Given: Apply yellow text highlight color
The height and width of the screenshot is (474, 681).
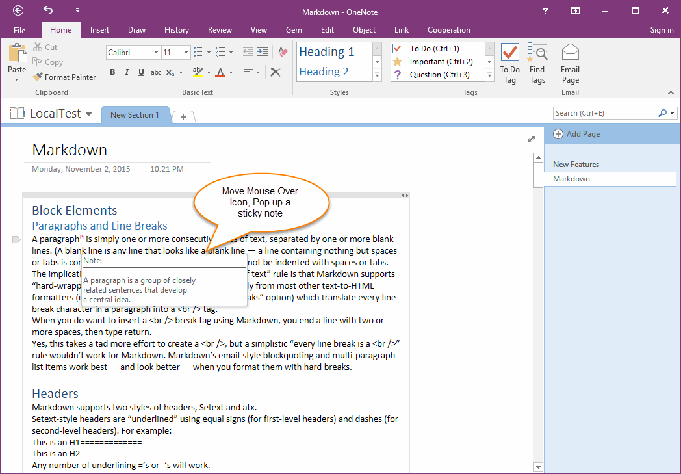Looking at the screenshot, I should click(x=198, y=72).
